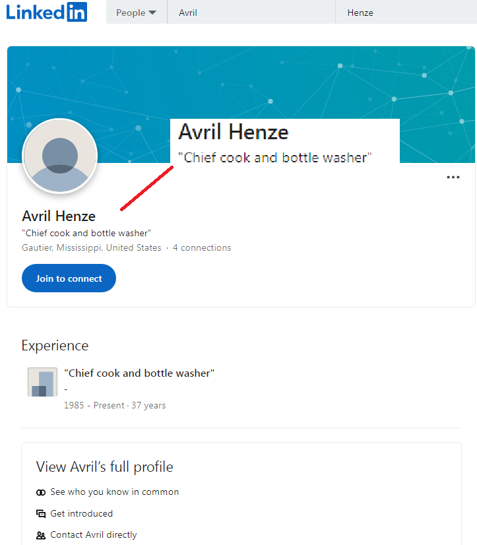Open the People search type dropdown
The image size is (477, 545).
[137, 12]
